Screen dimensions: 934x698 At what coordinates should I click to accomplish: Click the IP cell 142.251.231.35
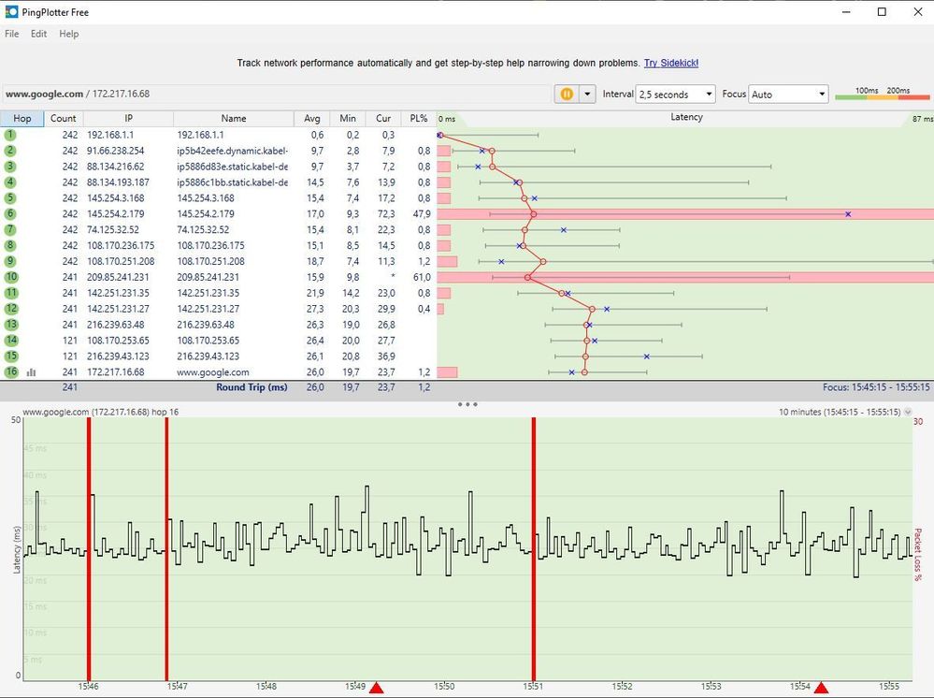[x=118, y=293]
